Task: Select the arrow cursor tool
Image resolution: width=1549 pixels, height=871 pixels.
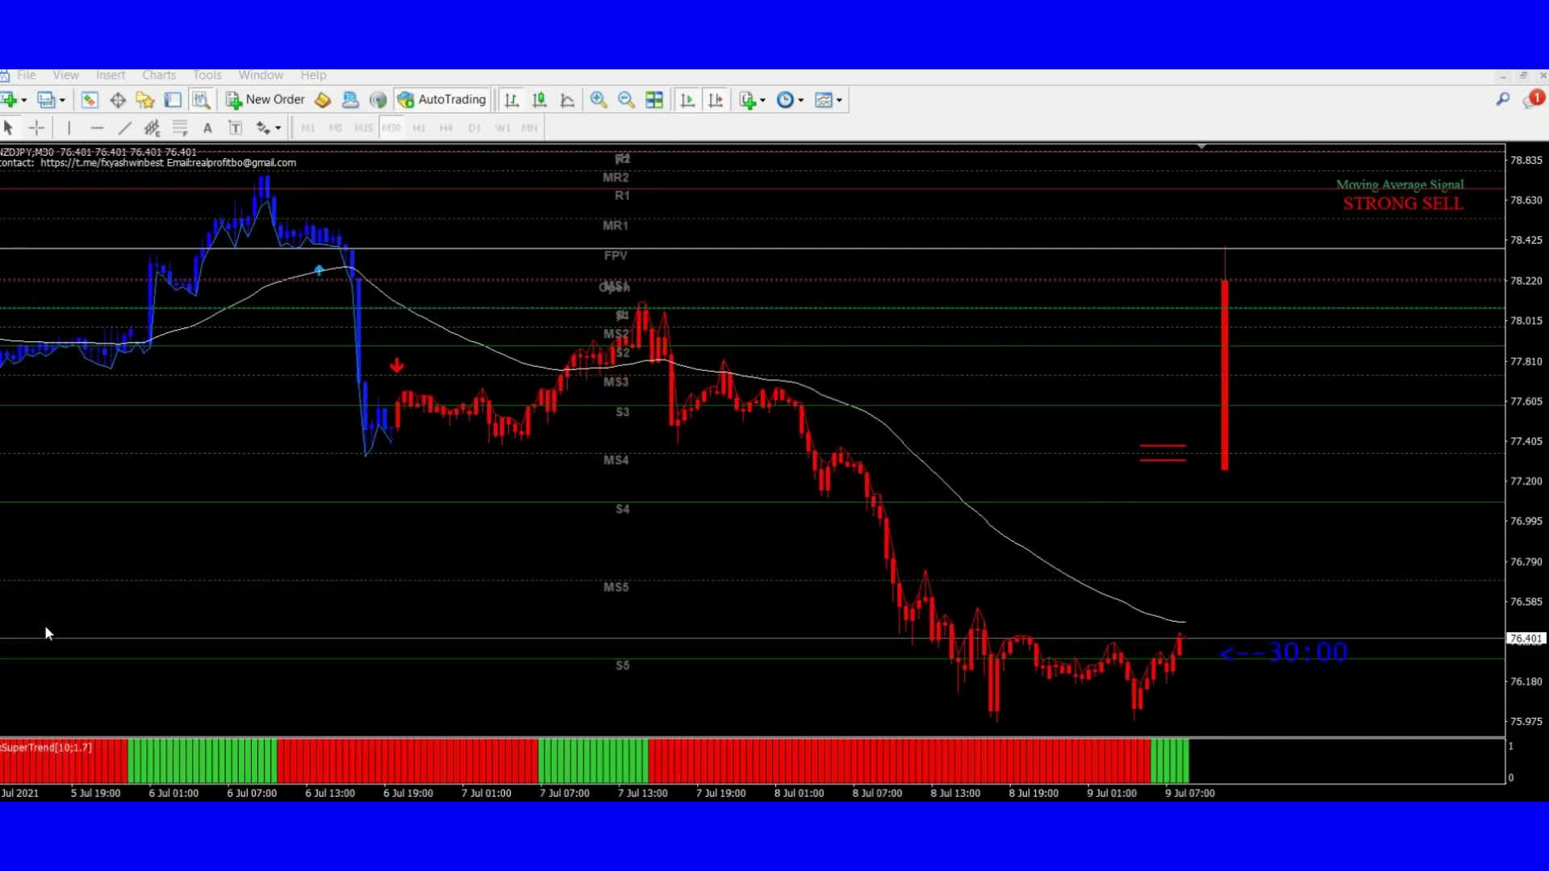Action: click(x=9, y=127)
